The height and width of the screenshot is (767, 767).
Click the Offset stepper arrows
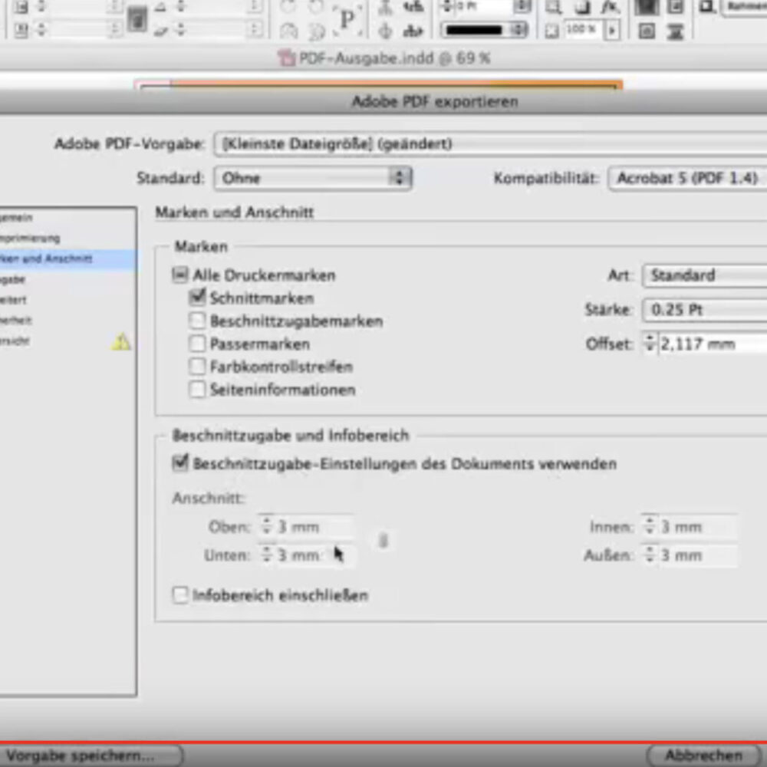point(650,344)
